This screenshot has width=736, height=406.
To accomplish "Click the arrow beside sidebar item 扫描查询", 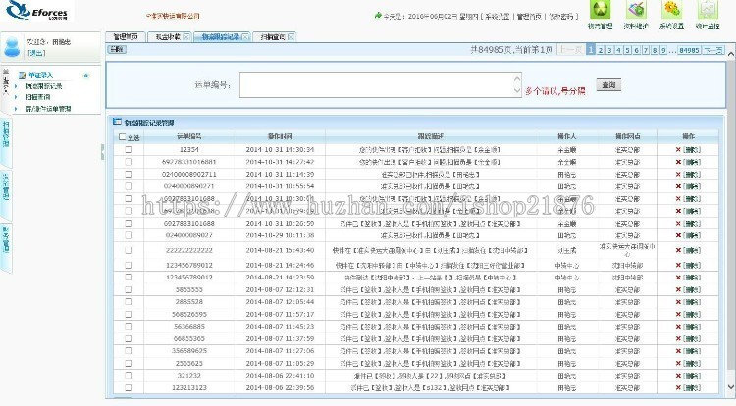I will [16, 97].
